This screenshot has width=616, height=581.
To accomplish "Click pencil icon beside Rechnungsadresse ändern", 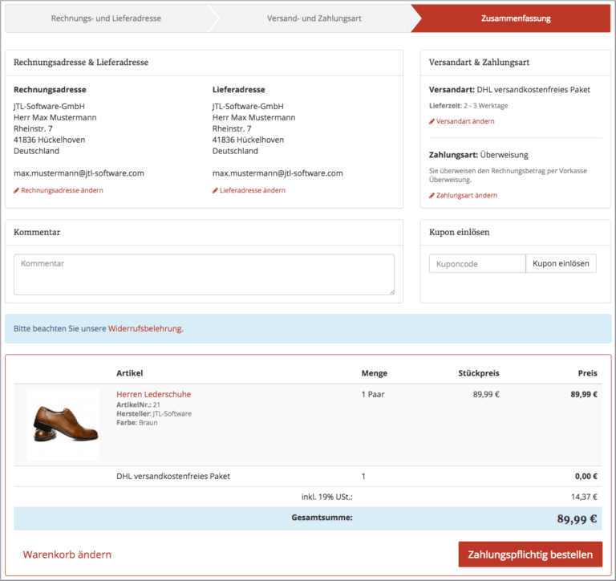I will (x=17, y=191).
